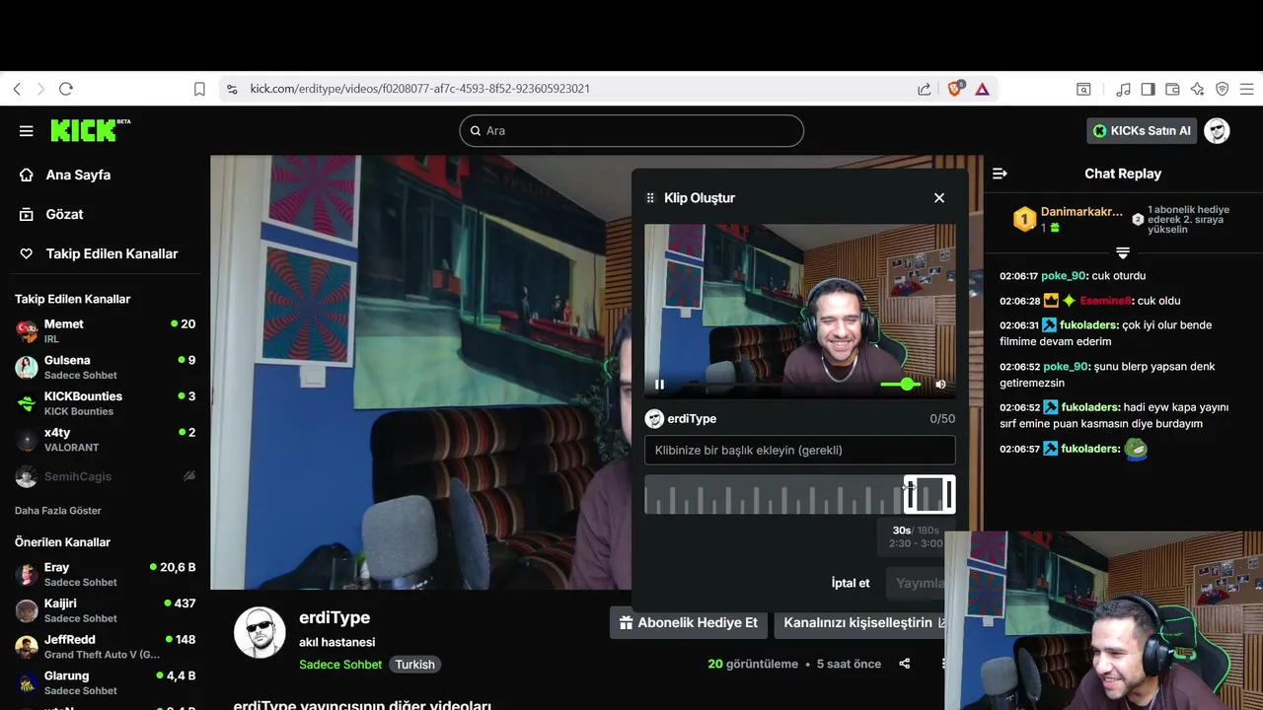The height and width of the screenshot is (710, 1263).
Task: Open the Brave VPN shield icon
Action: pyautogui.click(x=1222, y=89)
